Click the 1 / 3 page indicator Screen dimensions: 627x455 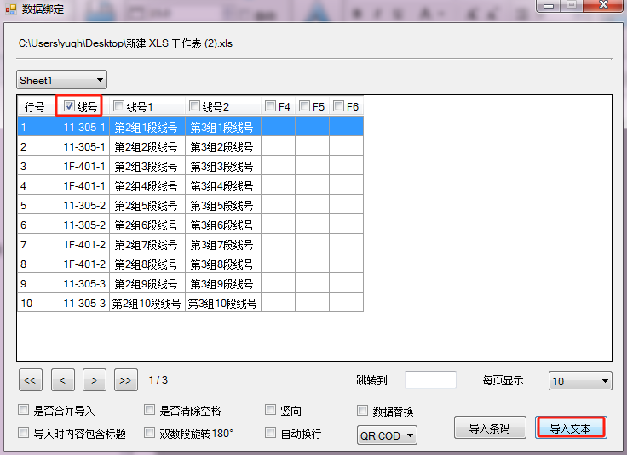click(x=158, y=379)
